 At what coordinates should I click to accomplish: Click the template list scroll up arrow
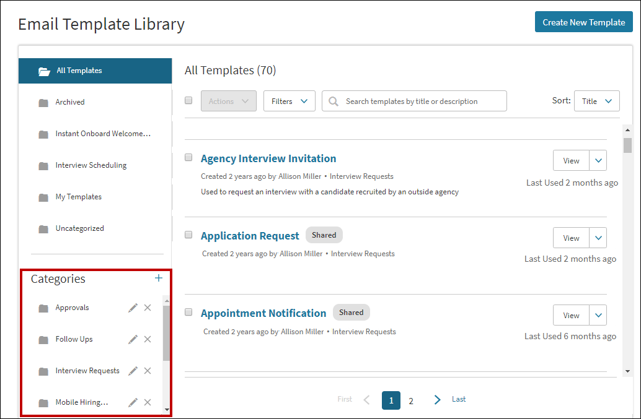627,130
